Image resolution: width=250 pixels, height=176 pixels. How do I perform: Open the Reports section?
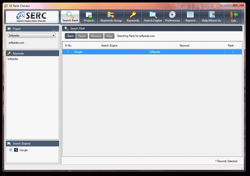pos(190,17)
